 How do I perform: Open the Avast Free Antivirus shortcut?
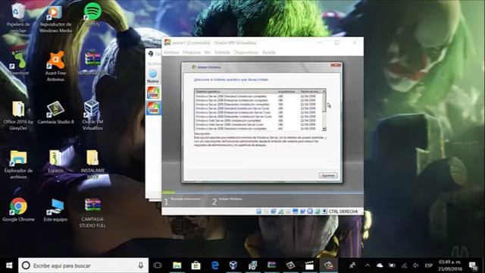point(55,66)
